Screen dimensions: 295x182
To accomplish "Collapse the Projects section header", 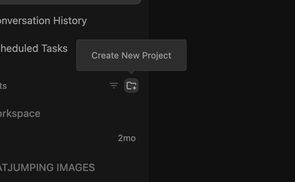I will [x=3, y=86].
